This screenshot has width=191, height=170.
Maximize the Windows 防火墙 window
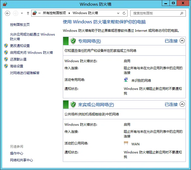coord(173,3)
